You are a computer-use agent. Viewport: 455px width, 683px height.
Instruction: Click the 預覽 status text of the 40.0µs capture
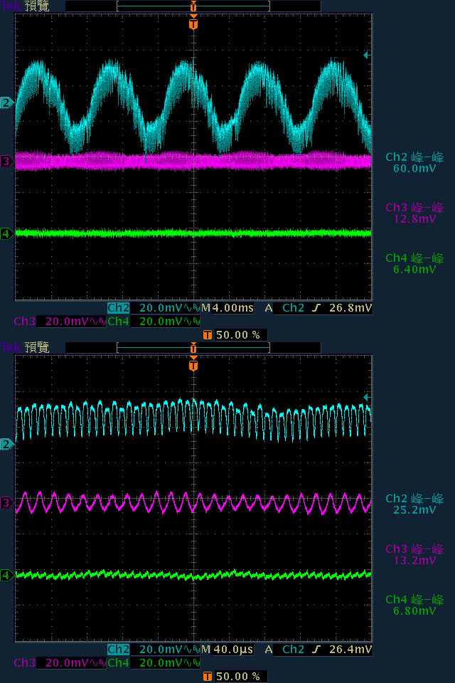click(37, 348)
